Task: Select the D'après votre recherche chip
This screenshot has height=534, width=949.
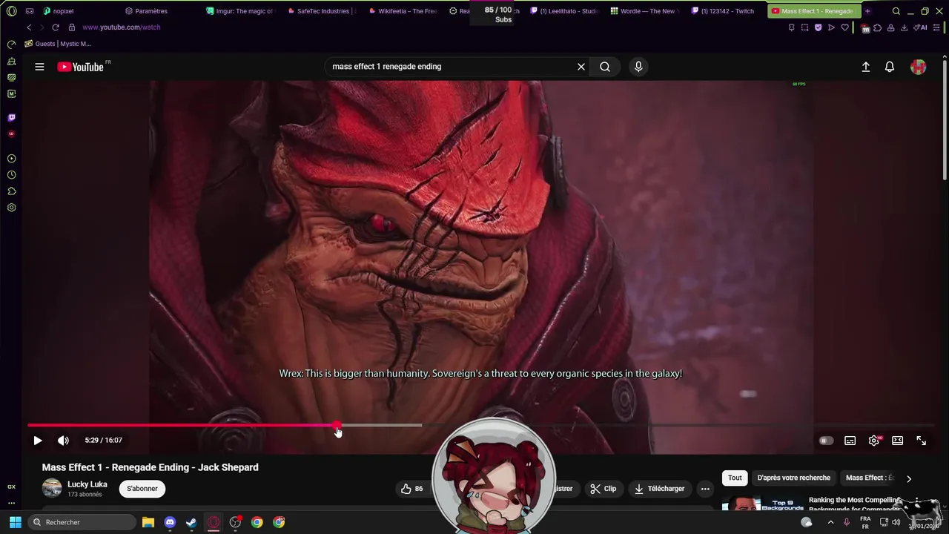Action: (793, 478)
